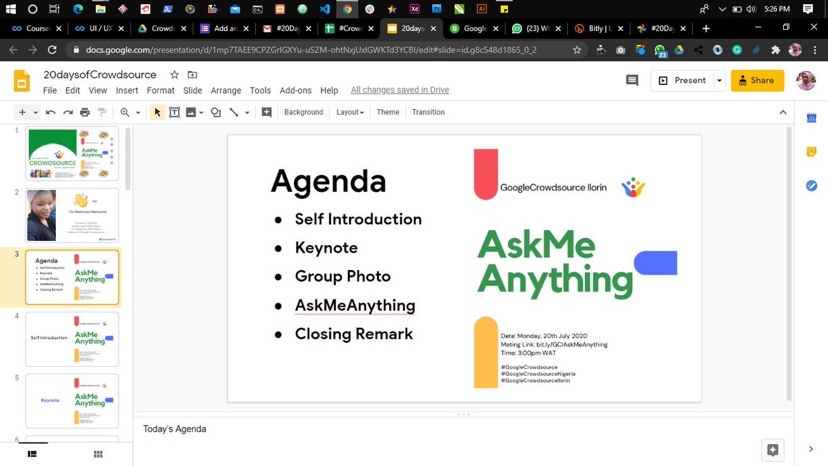The height and width of the screenshot is (466, 828).
Task: Open Present options dropdown arrow
Action: [x=719, y=81]
